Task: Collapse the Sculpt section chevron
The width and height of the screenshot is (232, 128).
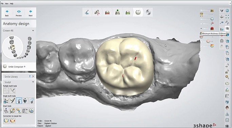Action: 33,82
